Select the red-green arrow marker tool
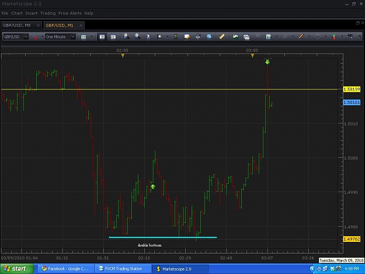 [x=334, y=37]
